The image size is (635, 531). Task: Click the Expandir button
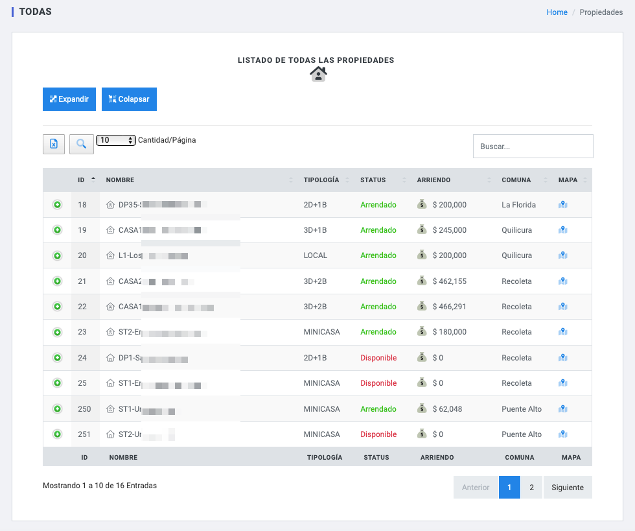(69, 99)
